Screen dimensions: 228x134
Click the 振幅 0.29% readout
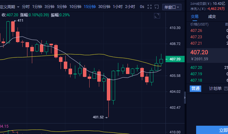coord(60,15)
